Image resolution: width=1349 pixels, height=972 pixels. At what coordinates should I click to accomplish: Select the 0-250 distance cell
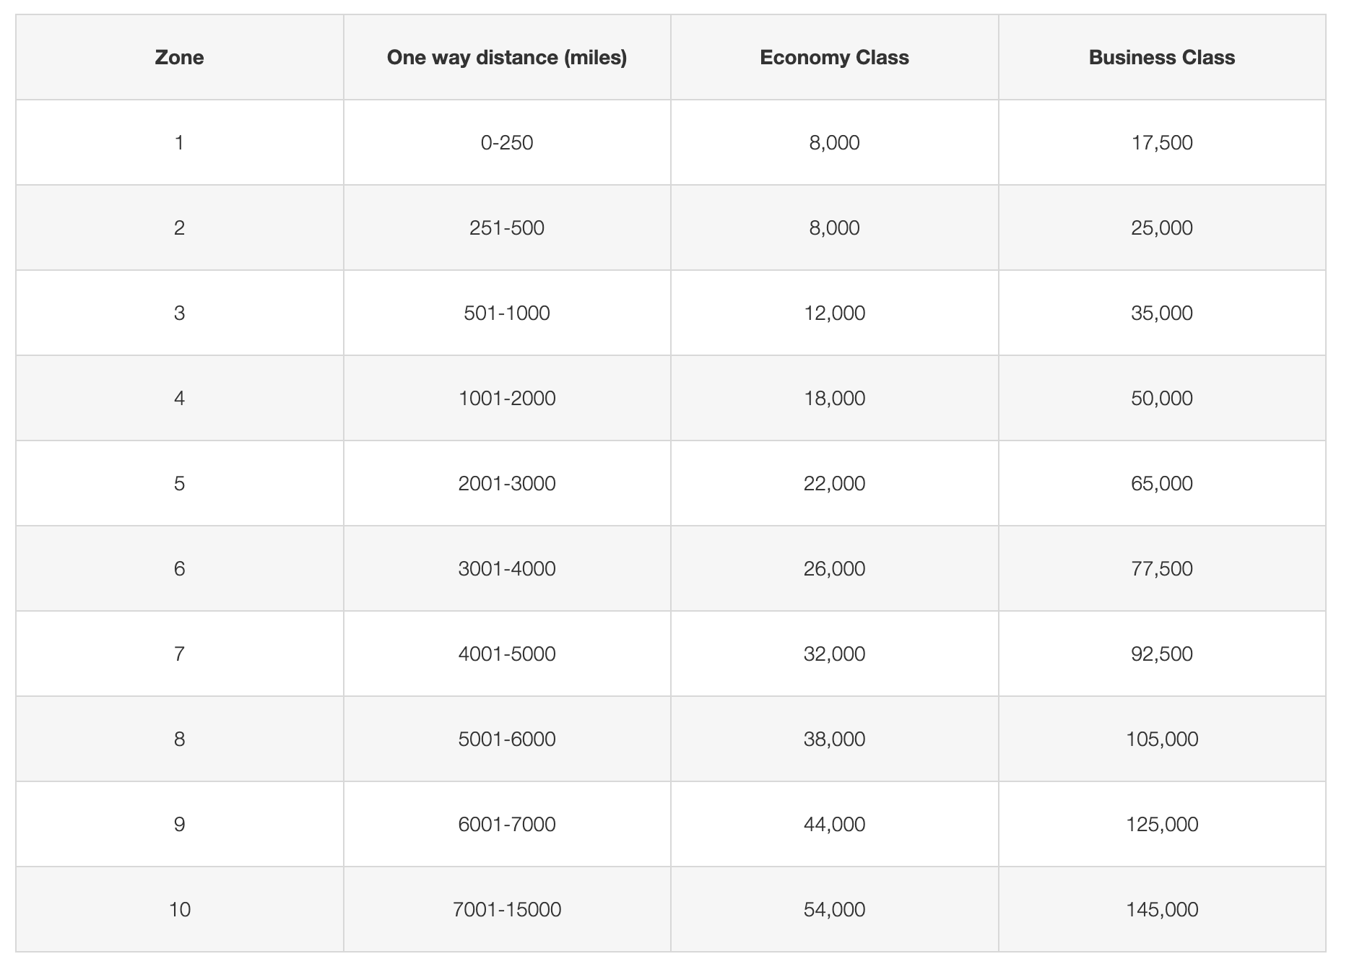(x=506, y=143)
